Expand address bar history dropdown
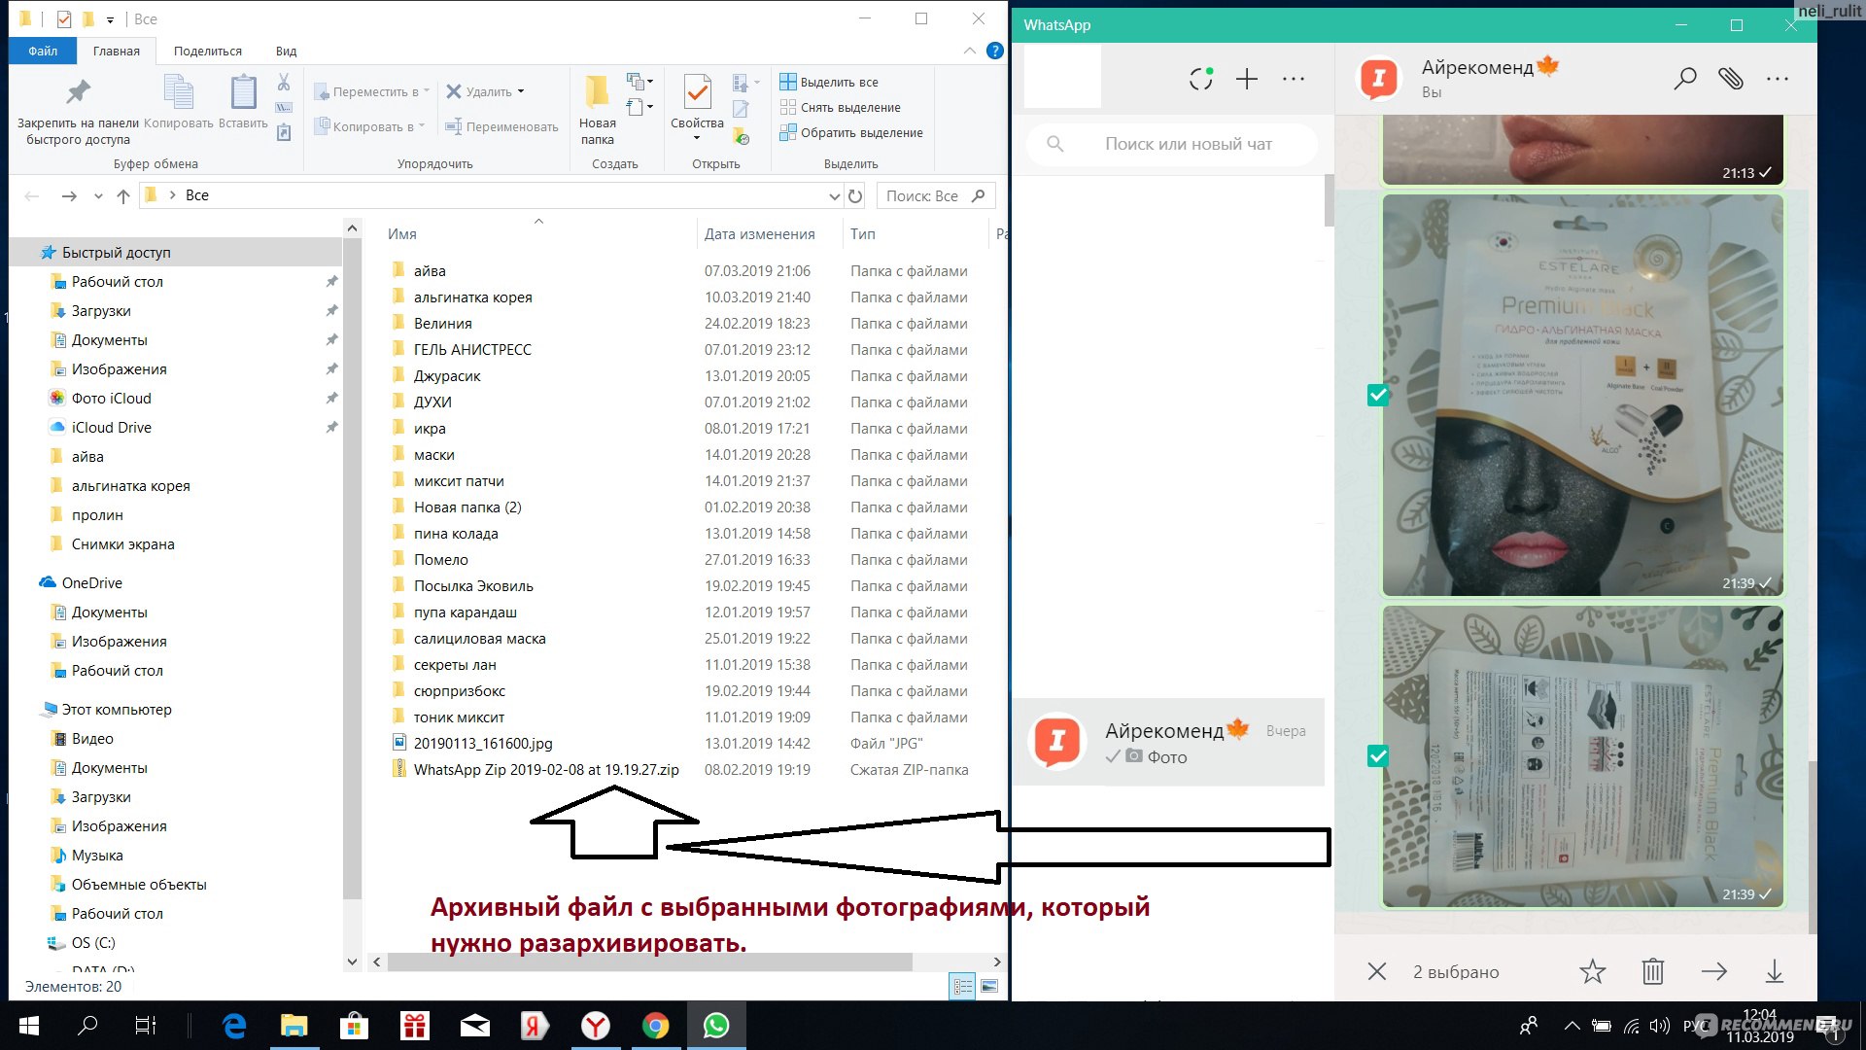The image size is (1866, 1050). coord(834,196)
